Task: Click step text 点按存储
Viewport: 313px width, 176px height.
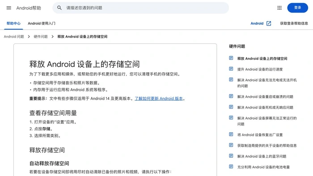Action: pyautogui.click(x=44, y=129)
